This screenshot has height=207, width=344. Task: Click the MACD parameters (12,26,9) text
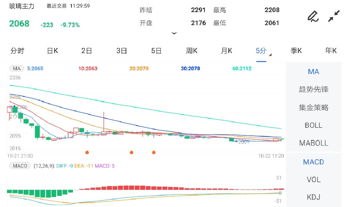[x=44, y=166]
